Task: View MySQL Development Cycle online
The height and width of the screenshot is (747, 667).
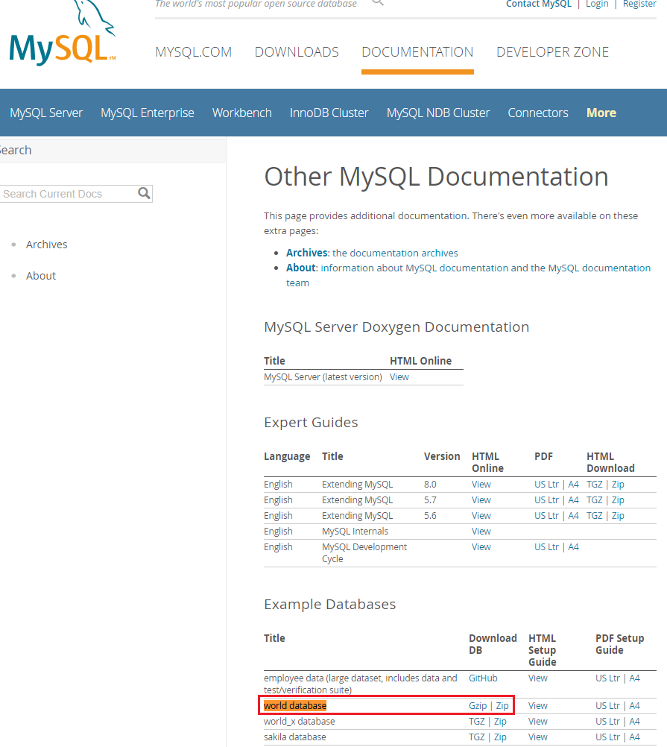Action: (481, 547)
